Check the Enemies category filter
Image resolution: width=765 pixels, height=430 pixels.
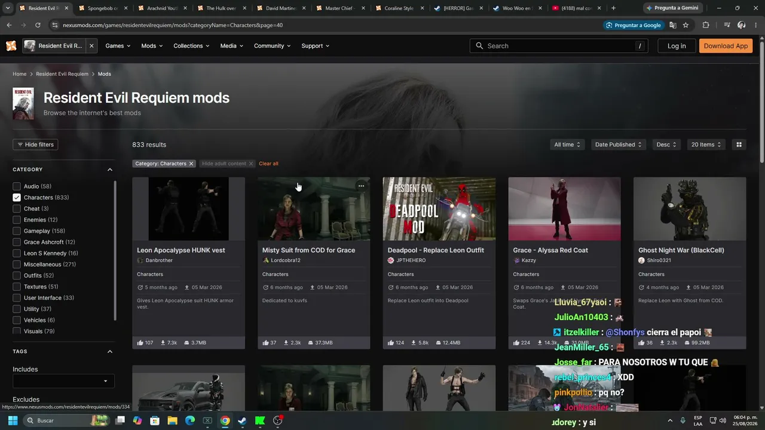17,220
